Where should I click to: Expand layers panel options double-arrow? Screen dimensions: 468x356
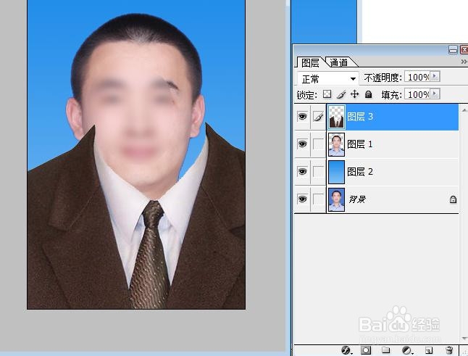[x=464, y=62]
